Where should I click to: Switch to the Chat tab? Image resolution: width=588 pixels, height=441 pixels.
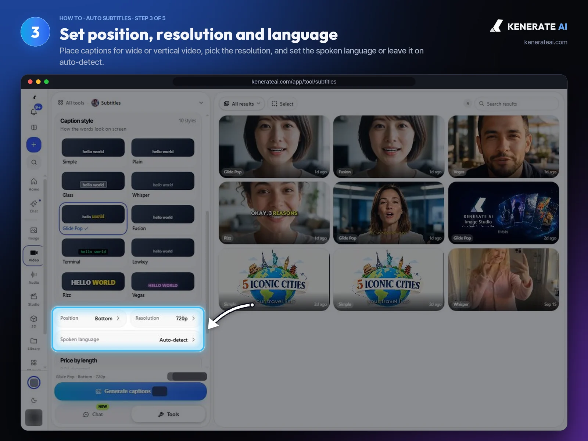pyautogui.click(x=93, y=414)
